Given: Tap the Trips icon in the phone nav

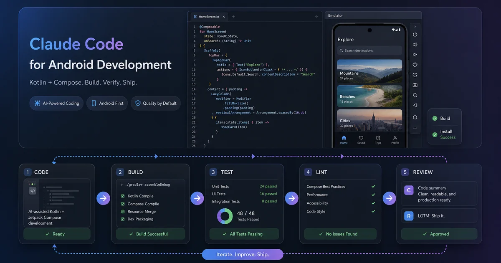Looking at the screenshot, I should (x=378, y=138).
